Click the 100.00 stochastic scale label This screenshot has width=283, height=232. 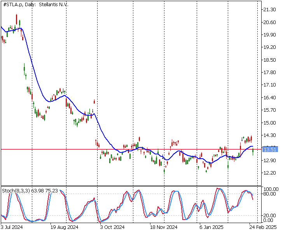(271, 189)
